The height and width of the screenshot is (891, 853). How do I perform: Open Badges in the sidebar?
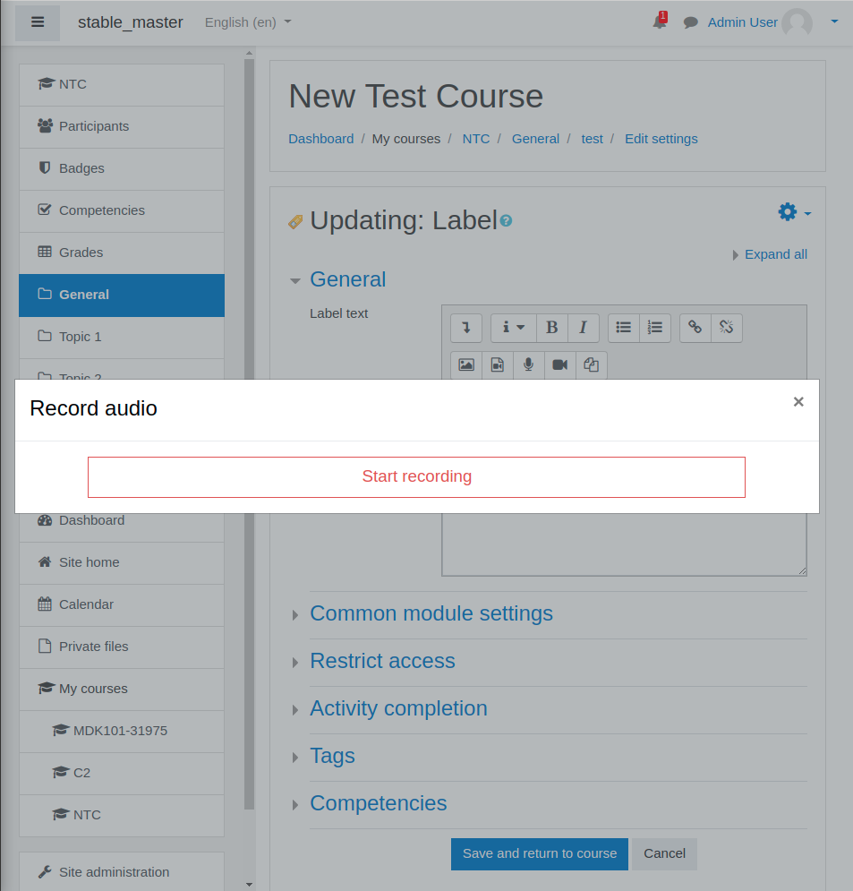pyautogui.click(x=122, y=168)
